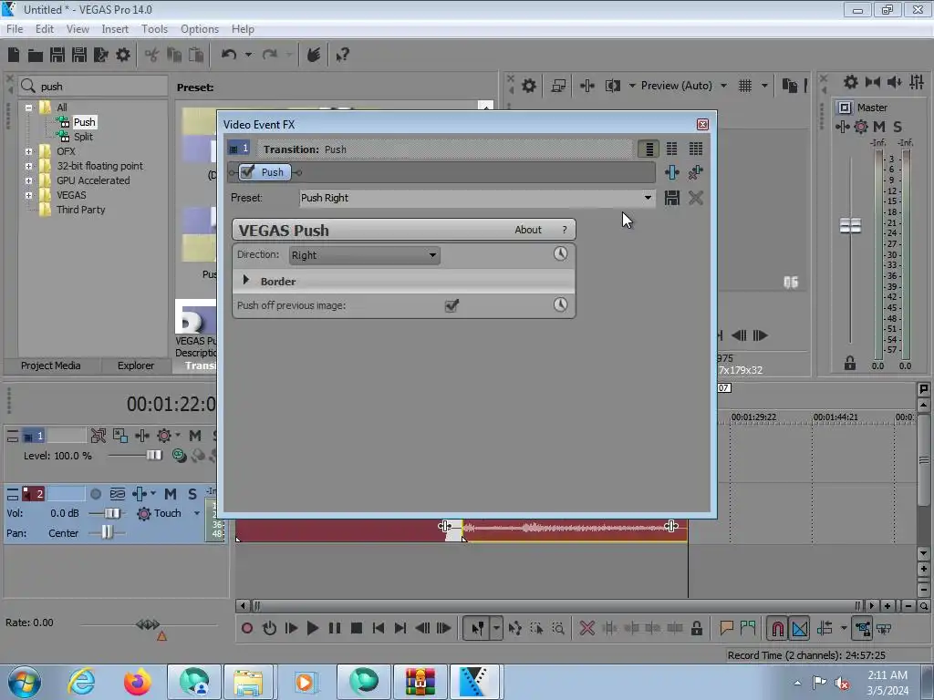Click the Master FX icon under Master
The image size is (934, 700).
coord(842,126)
